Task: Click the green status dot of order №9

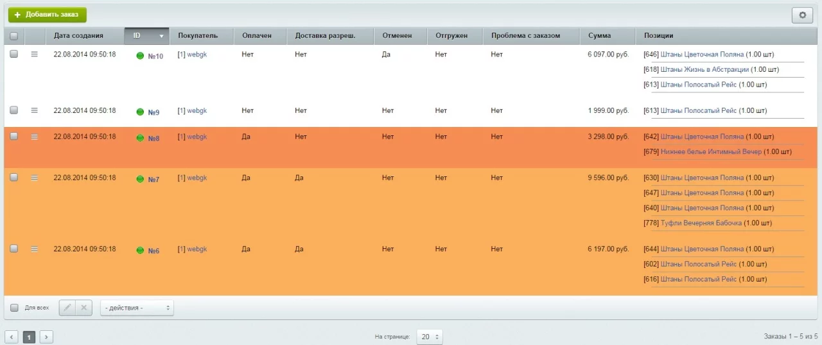Action: point(140,112)
